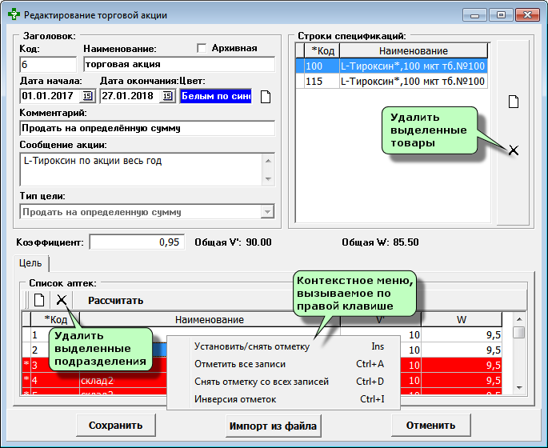Choose Установить/снять отметку from the context menu
Image resolution: width=548 pixels, height=448 pixels.
coord(252,346)
